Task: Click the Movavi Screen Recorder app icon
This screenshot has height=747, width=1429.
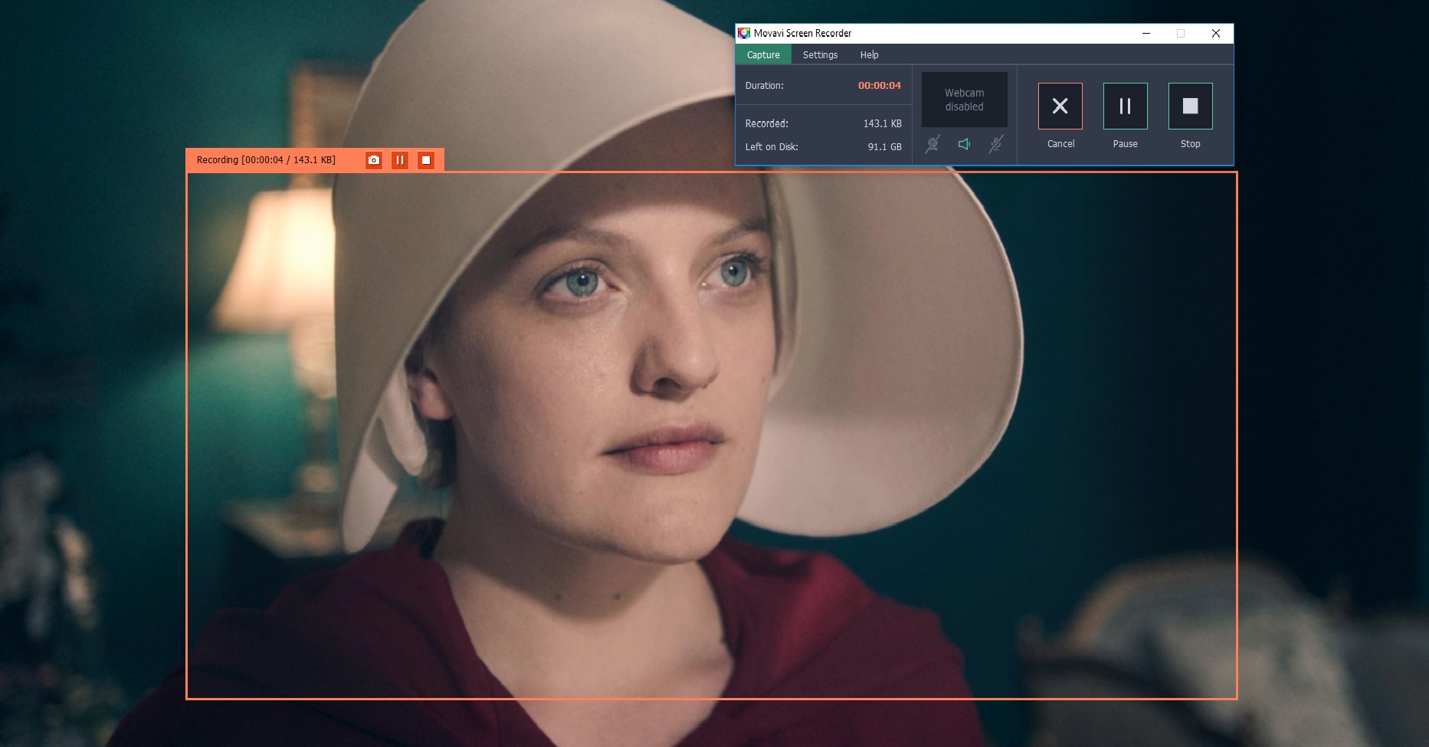Action: click(x=743, y=33)
